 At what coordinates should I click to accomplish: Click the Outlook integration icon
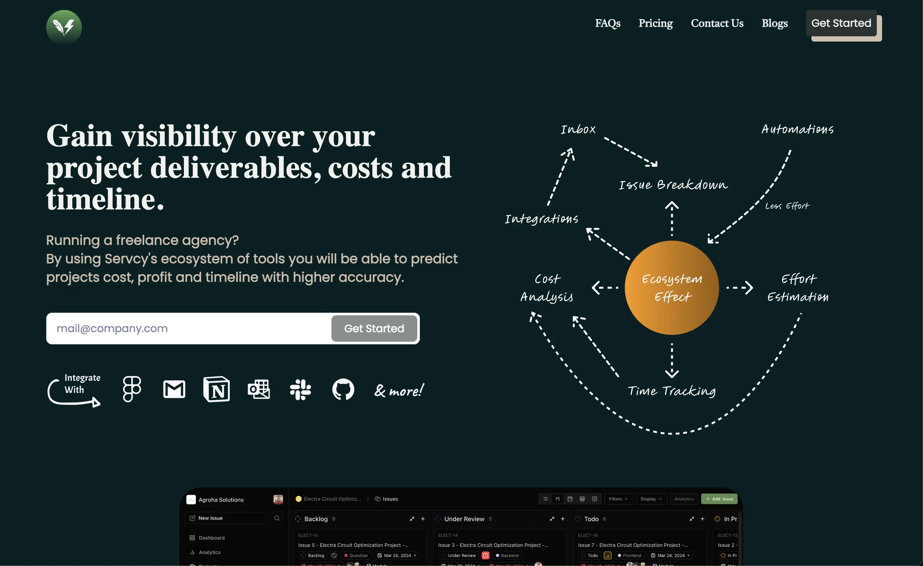pyautogui.click(x=258, y=389)
